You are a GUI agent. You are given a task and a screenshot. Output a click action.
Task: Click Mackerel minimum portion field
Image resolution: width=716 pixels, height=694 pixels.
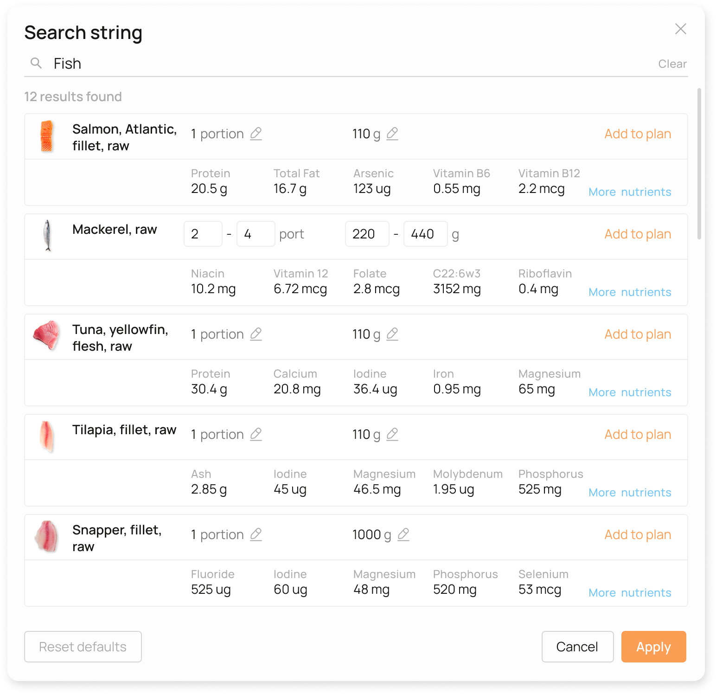pos(203,234)
